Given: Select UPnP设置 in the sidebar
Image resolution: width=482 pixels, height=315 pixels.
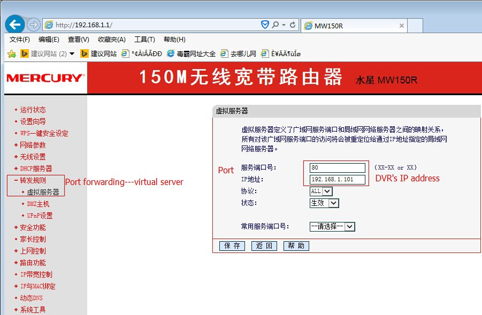Looking at the screenshot, I should click(x=40, y=216).
